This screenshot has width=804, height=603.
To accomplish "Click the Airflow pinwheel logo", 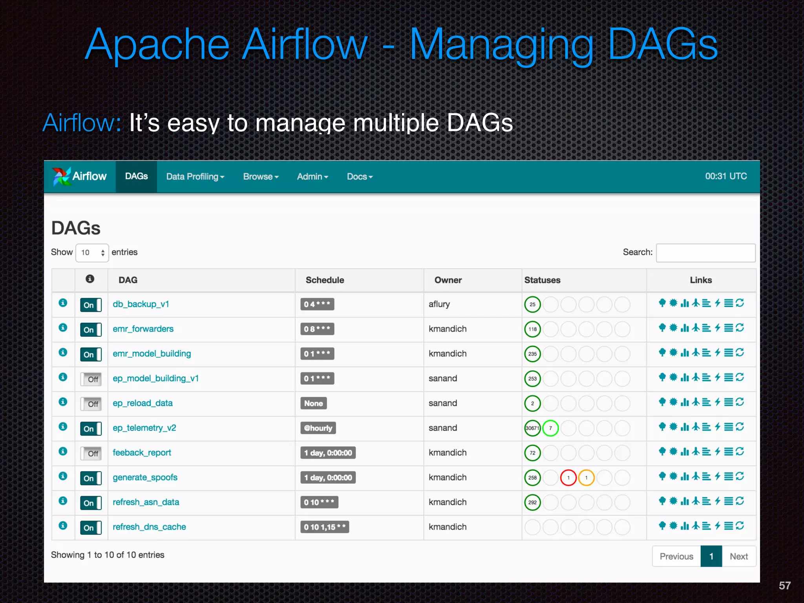I will pyautogui.click(x=61, y=176).
